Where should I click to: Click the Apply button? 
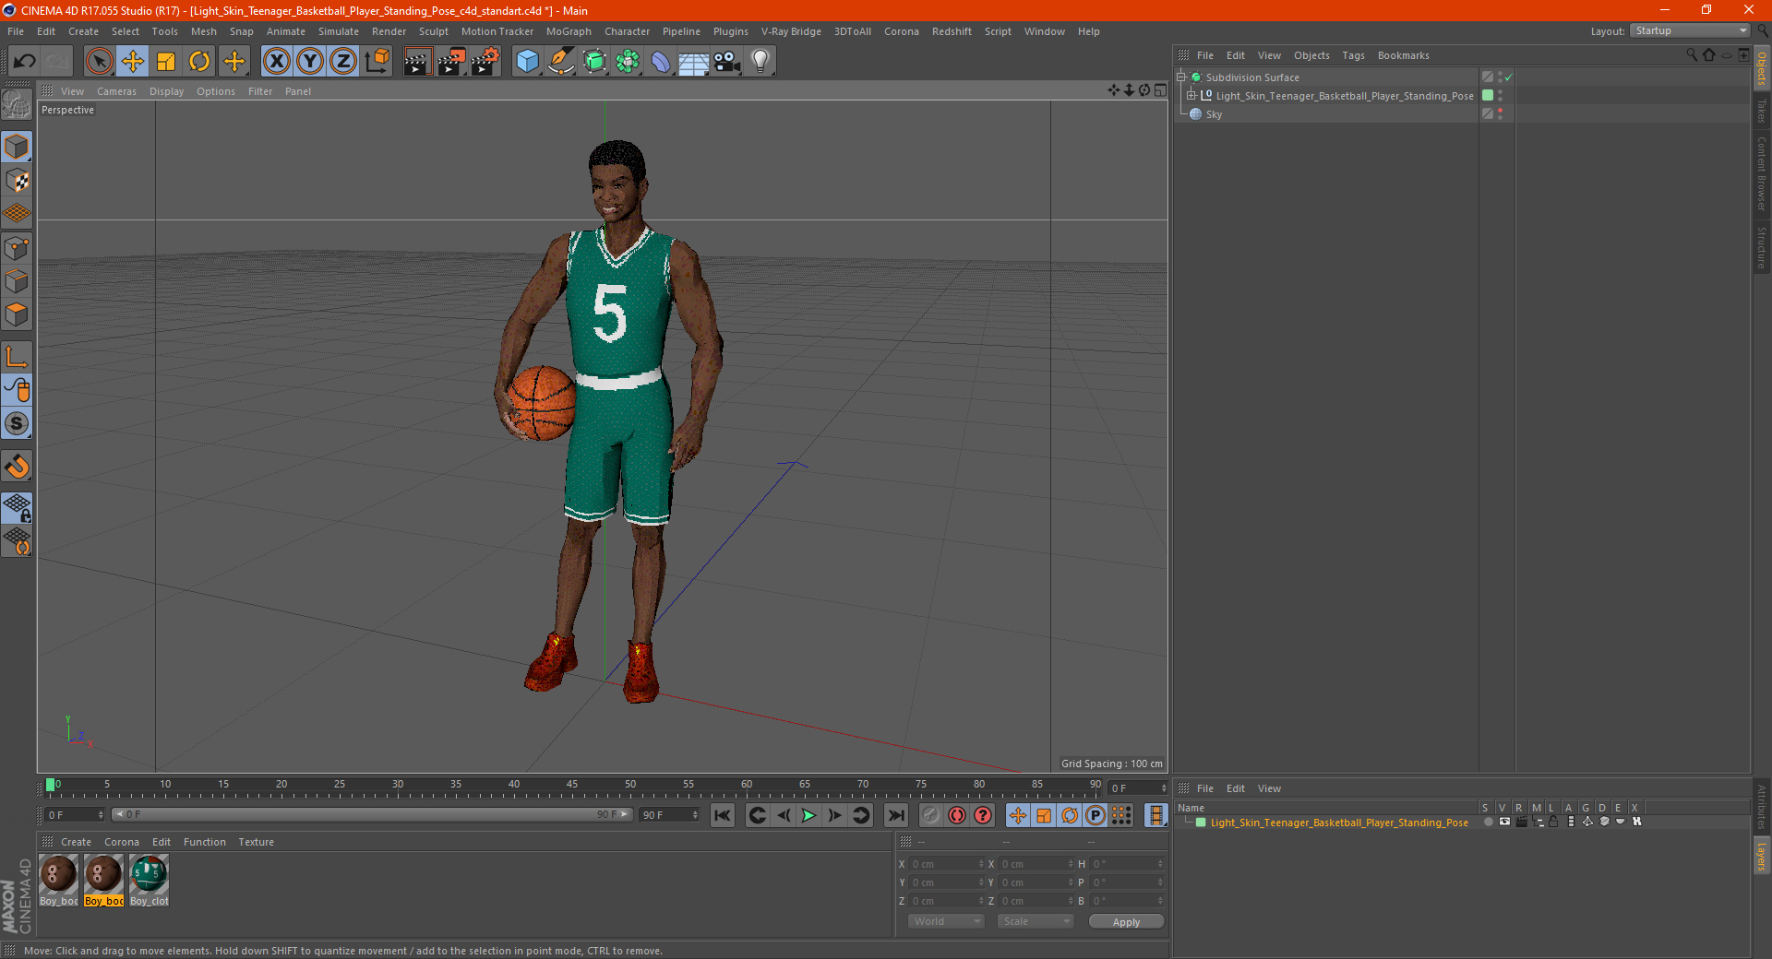[x=1126, y=922]
